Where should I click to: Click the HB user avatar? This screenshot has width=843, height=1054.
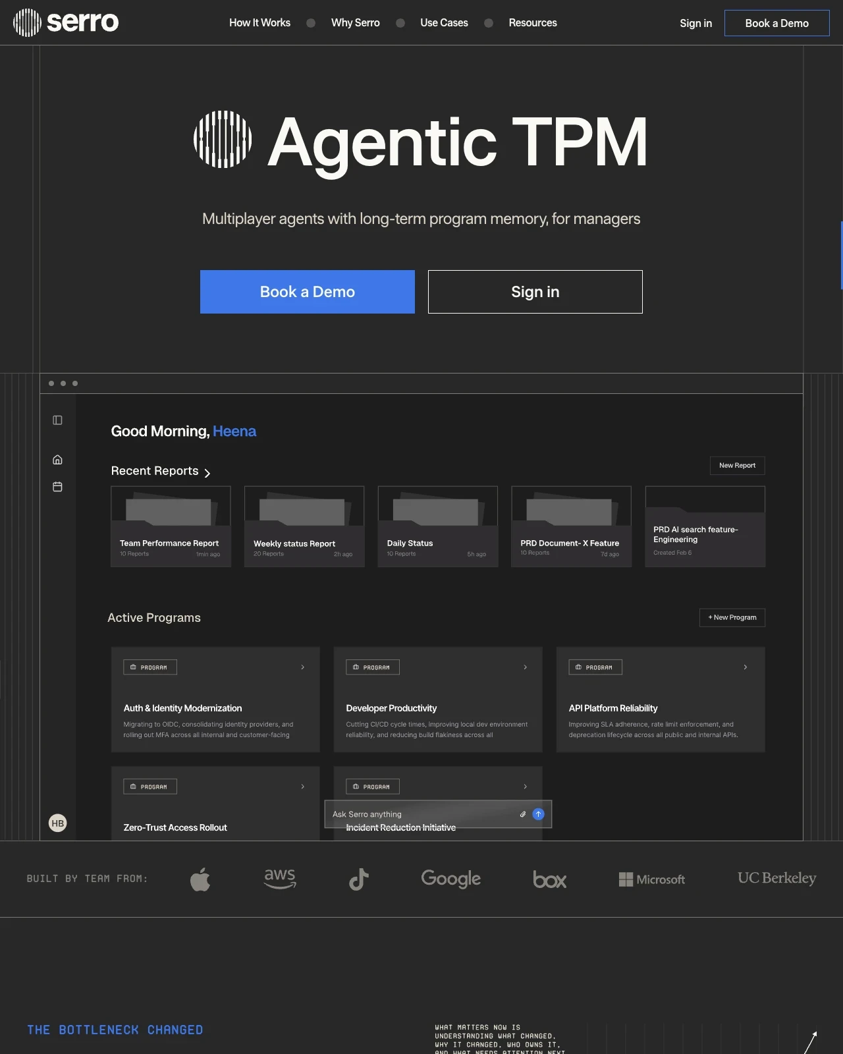pyautogui.click(x=58, y=823)
